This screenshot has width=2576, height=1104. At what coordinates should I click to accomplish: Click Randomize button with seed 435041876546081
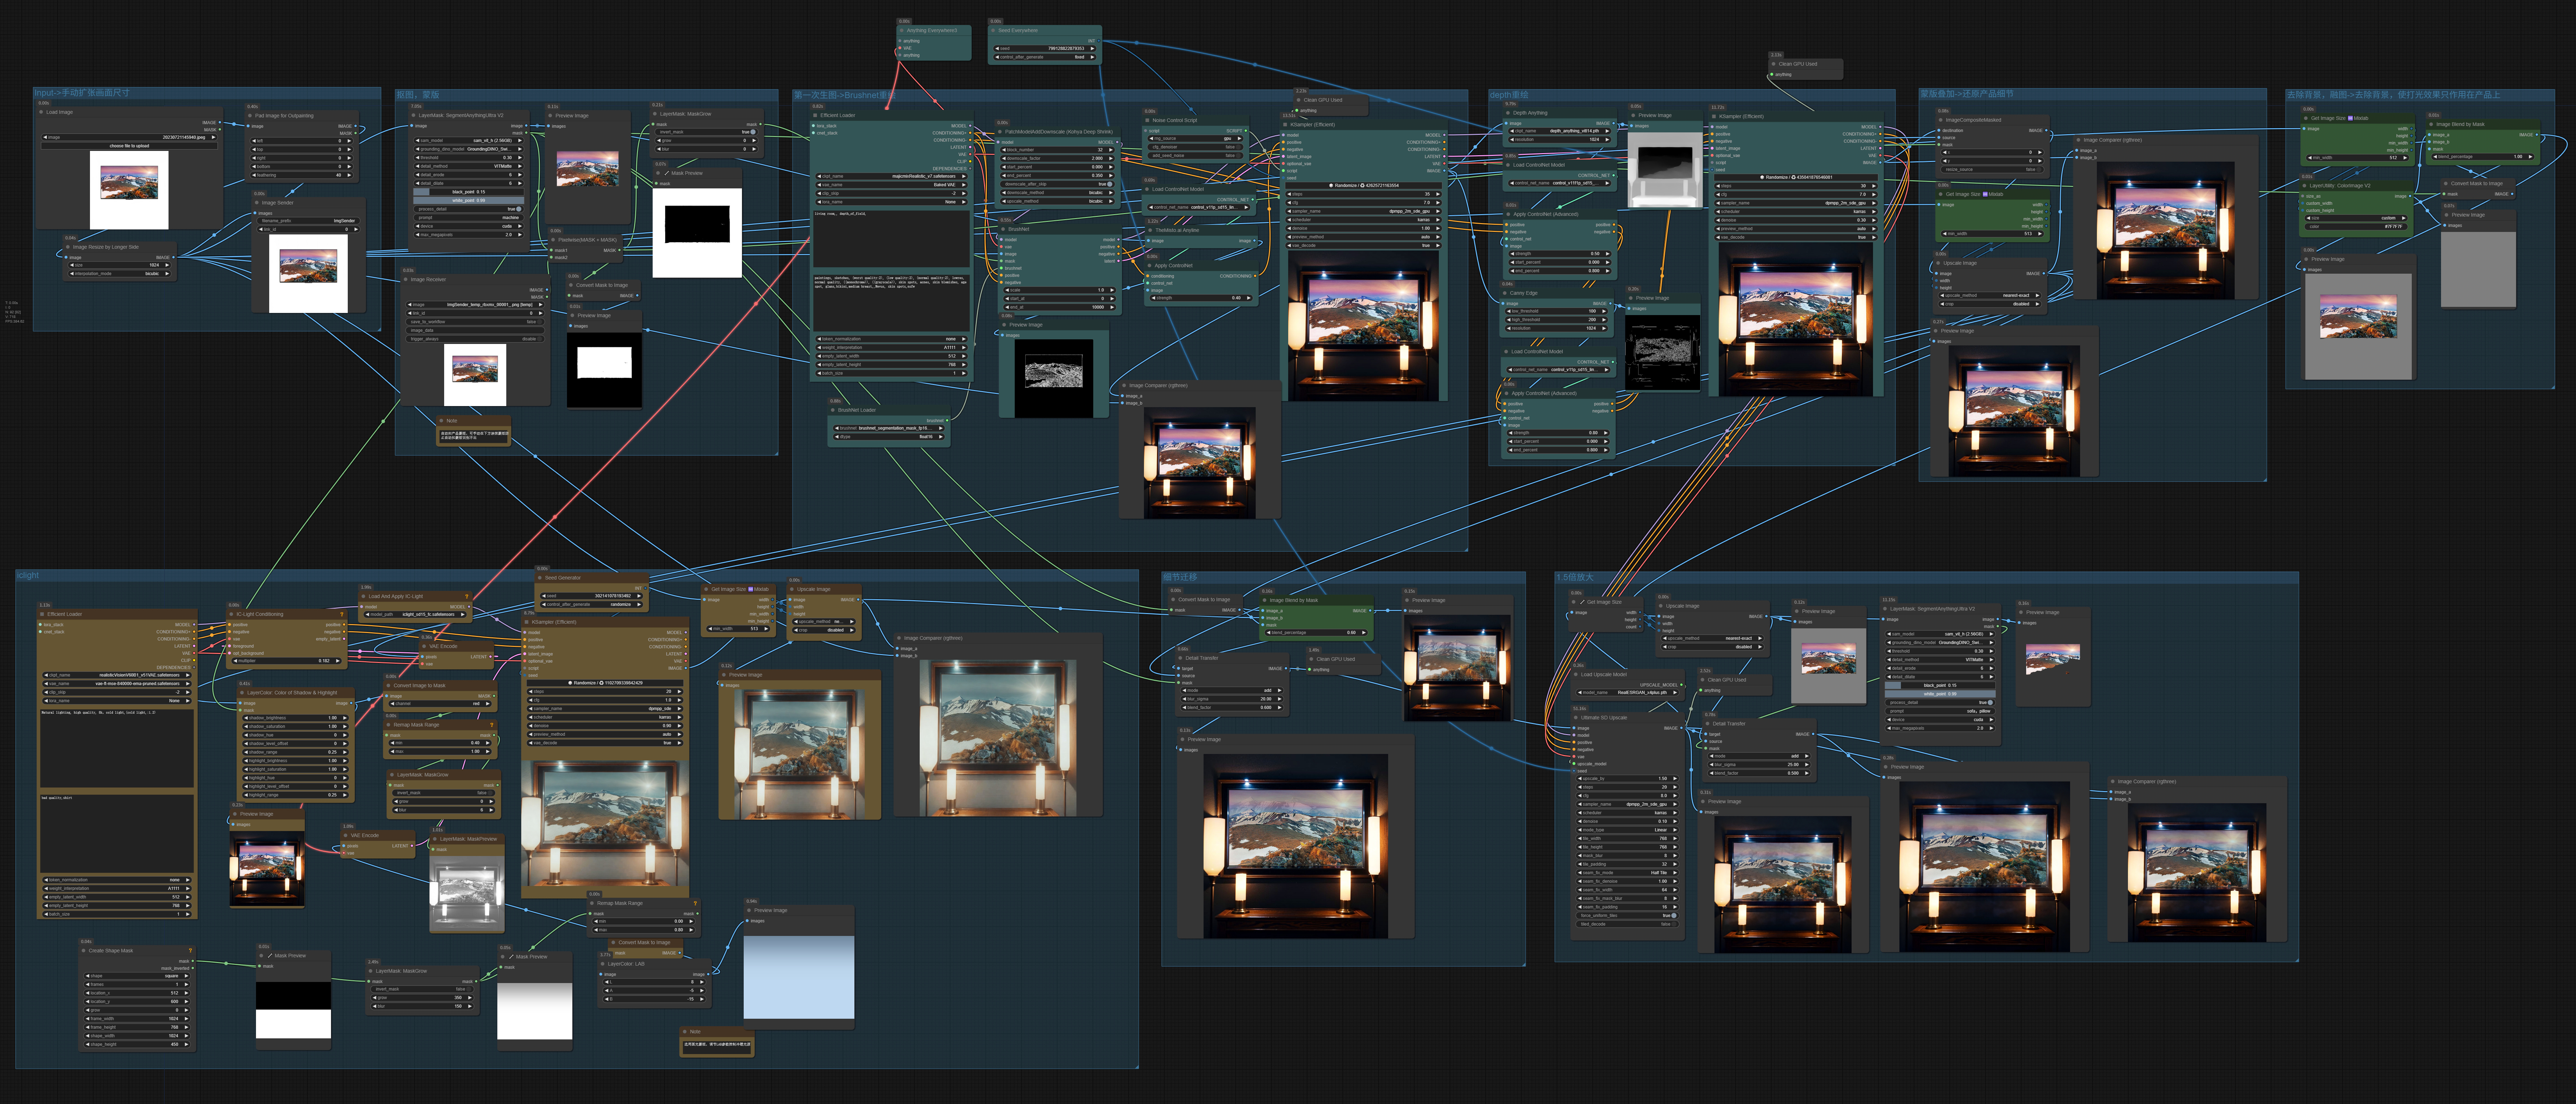(1796, 178)
